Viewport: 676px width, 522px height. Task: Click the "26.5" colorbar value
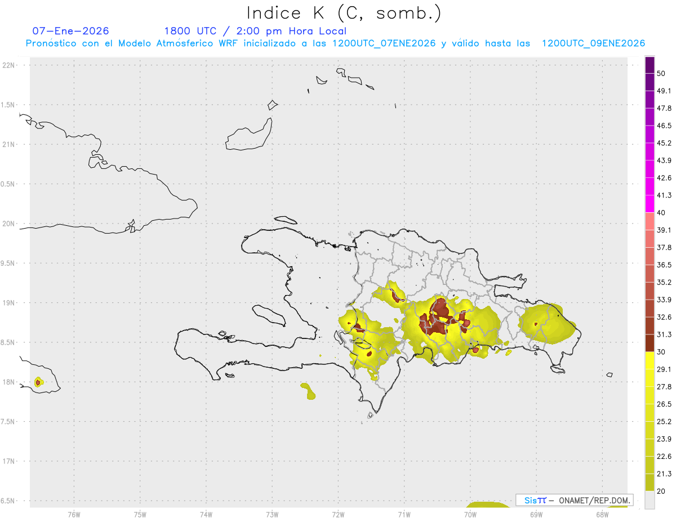click(x=664, y=404)
